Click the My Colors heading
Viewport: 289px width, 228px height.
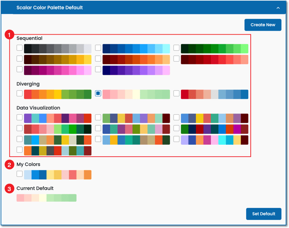click(x=29, y=164)
